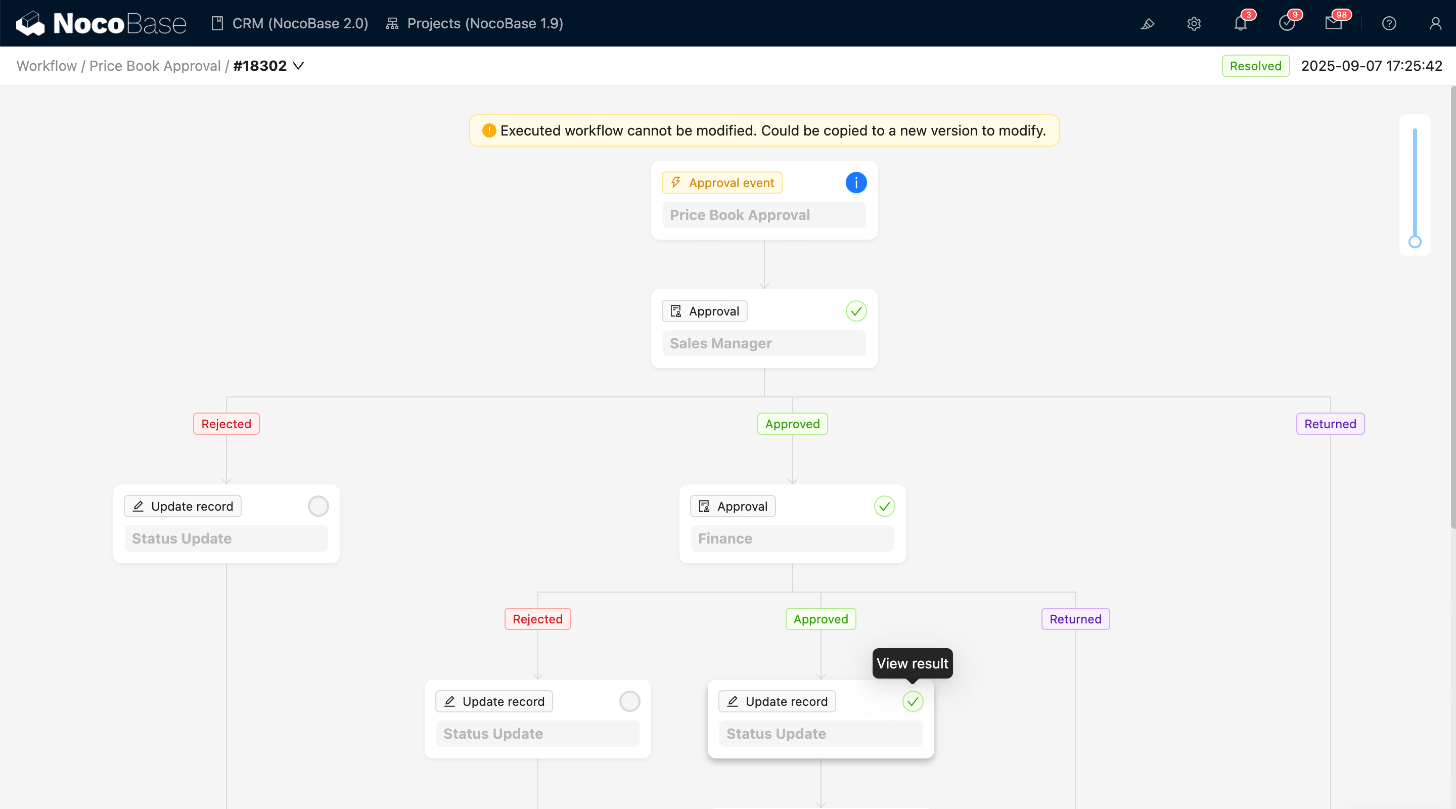Click the Approval event info icon

coord(856,183)
